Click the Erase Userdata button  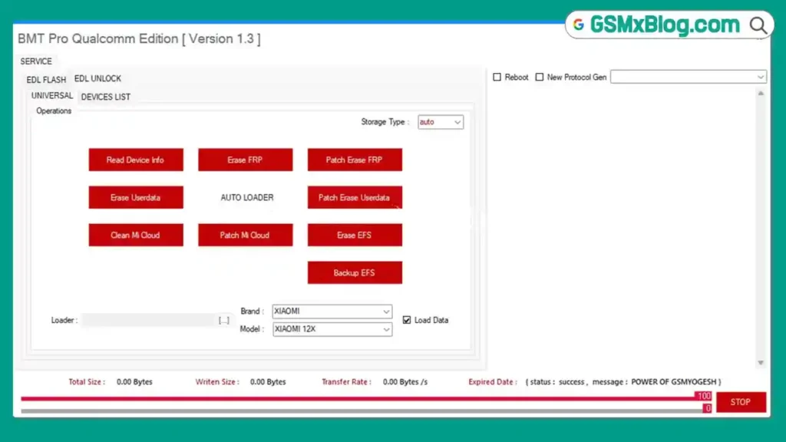pos(136,197)
